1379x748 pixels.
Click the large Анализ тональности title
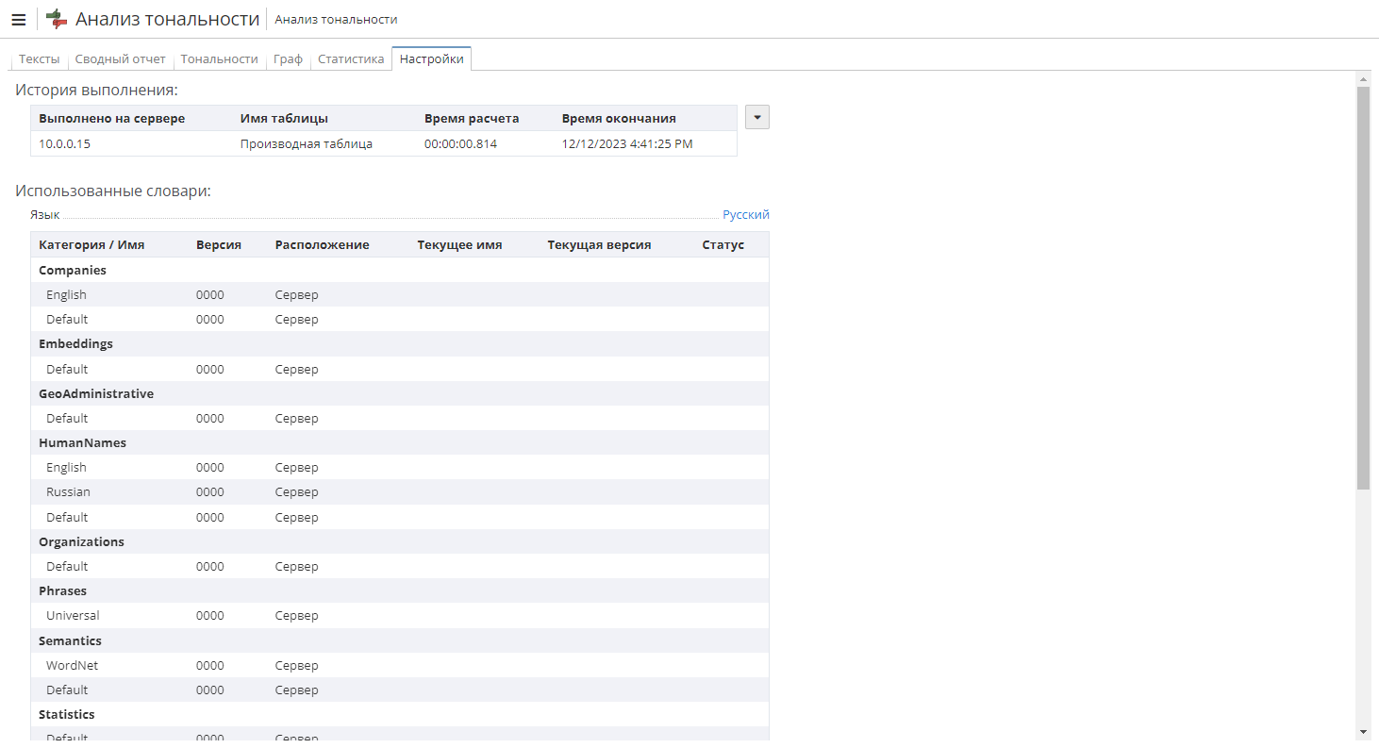point(167,19)
